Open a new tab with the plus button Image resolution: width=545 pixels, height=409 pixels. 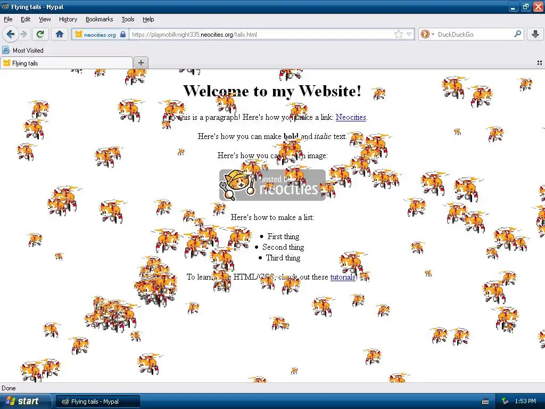[x=141, y=63]
